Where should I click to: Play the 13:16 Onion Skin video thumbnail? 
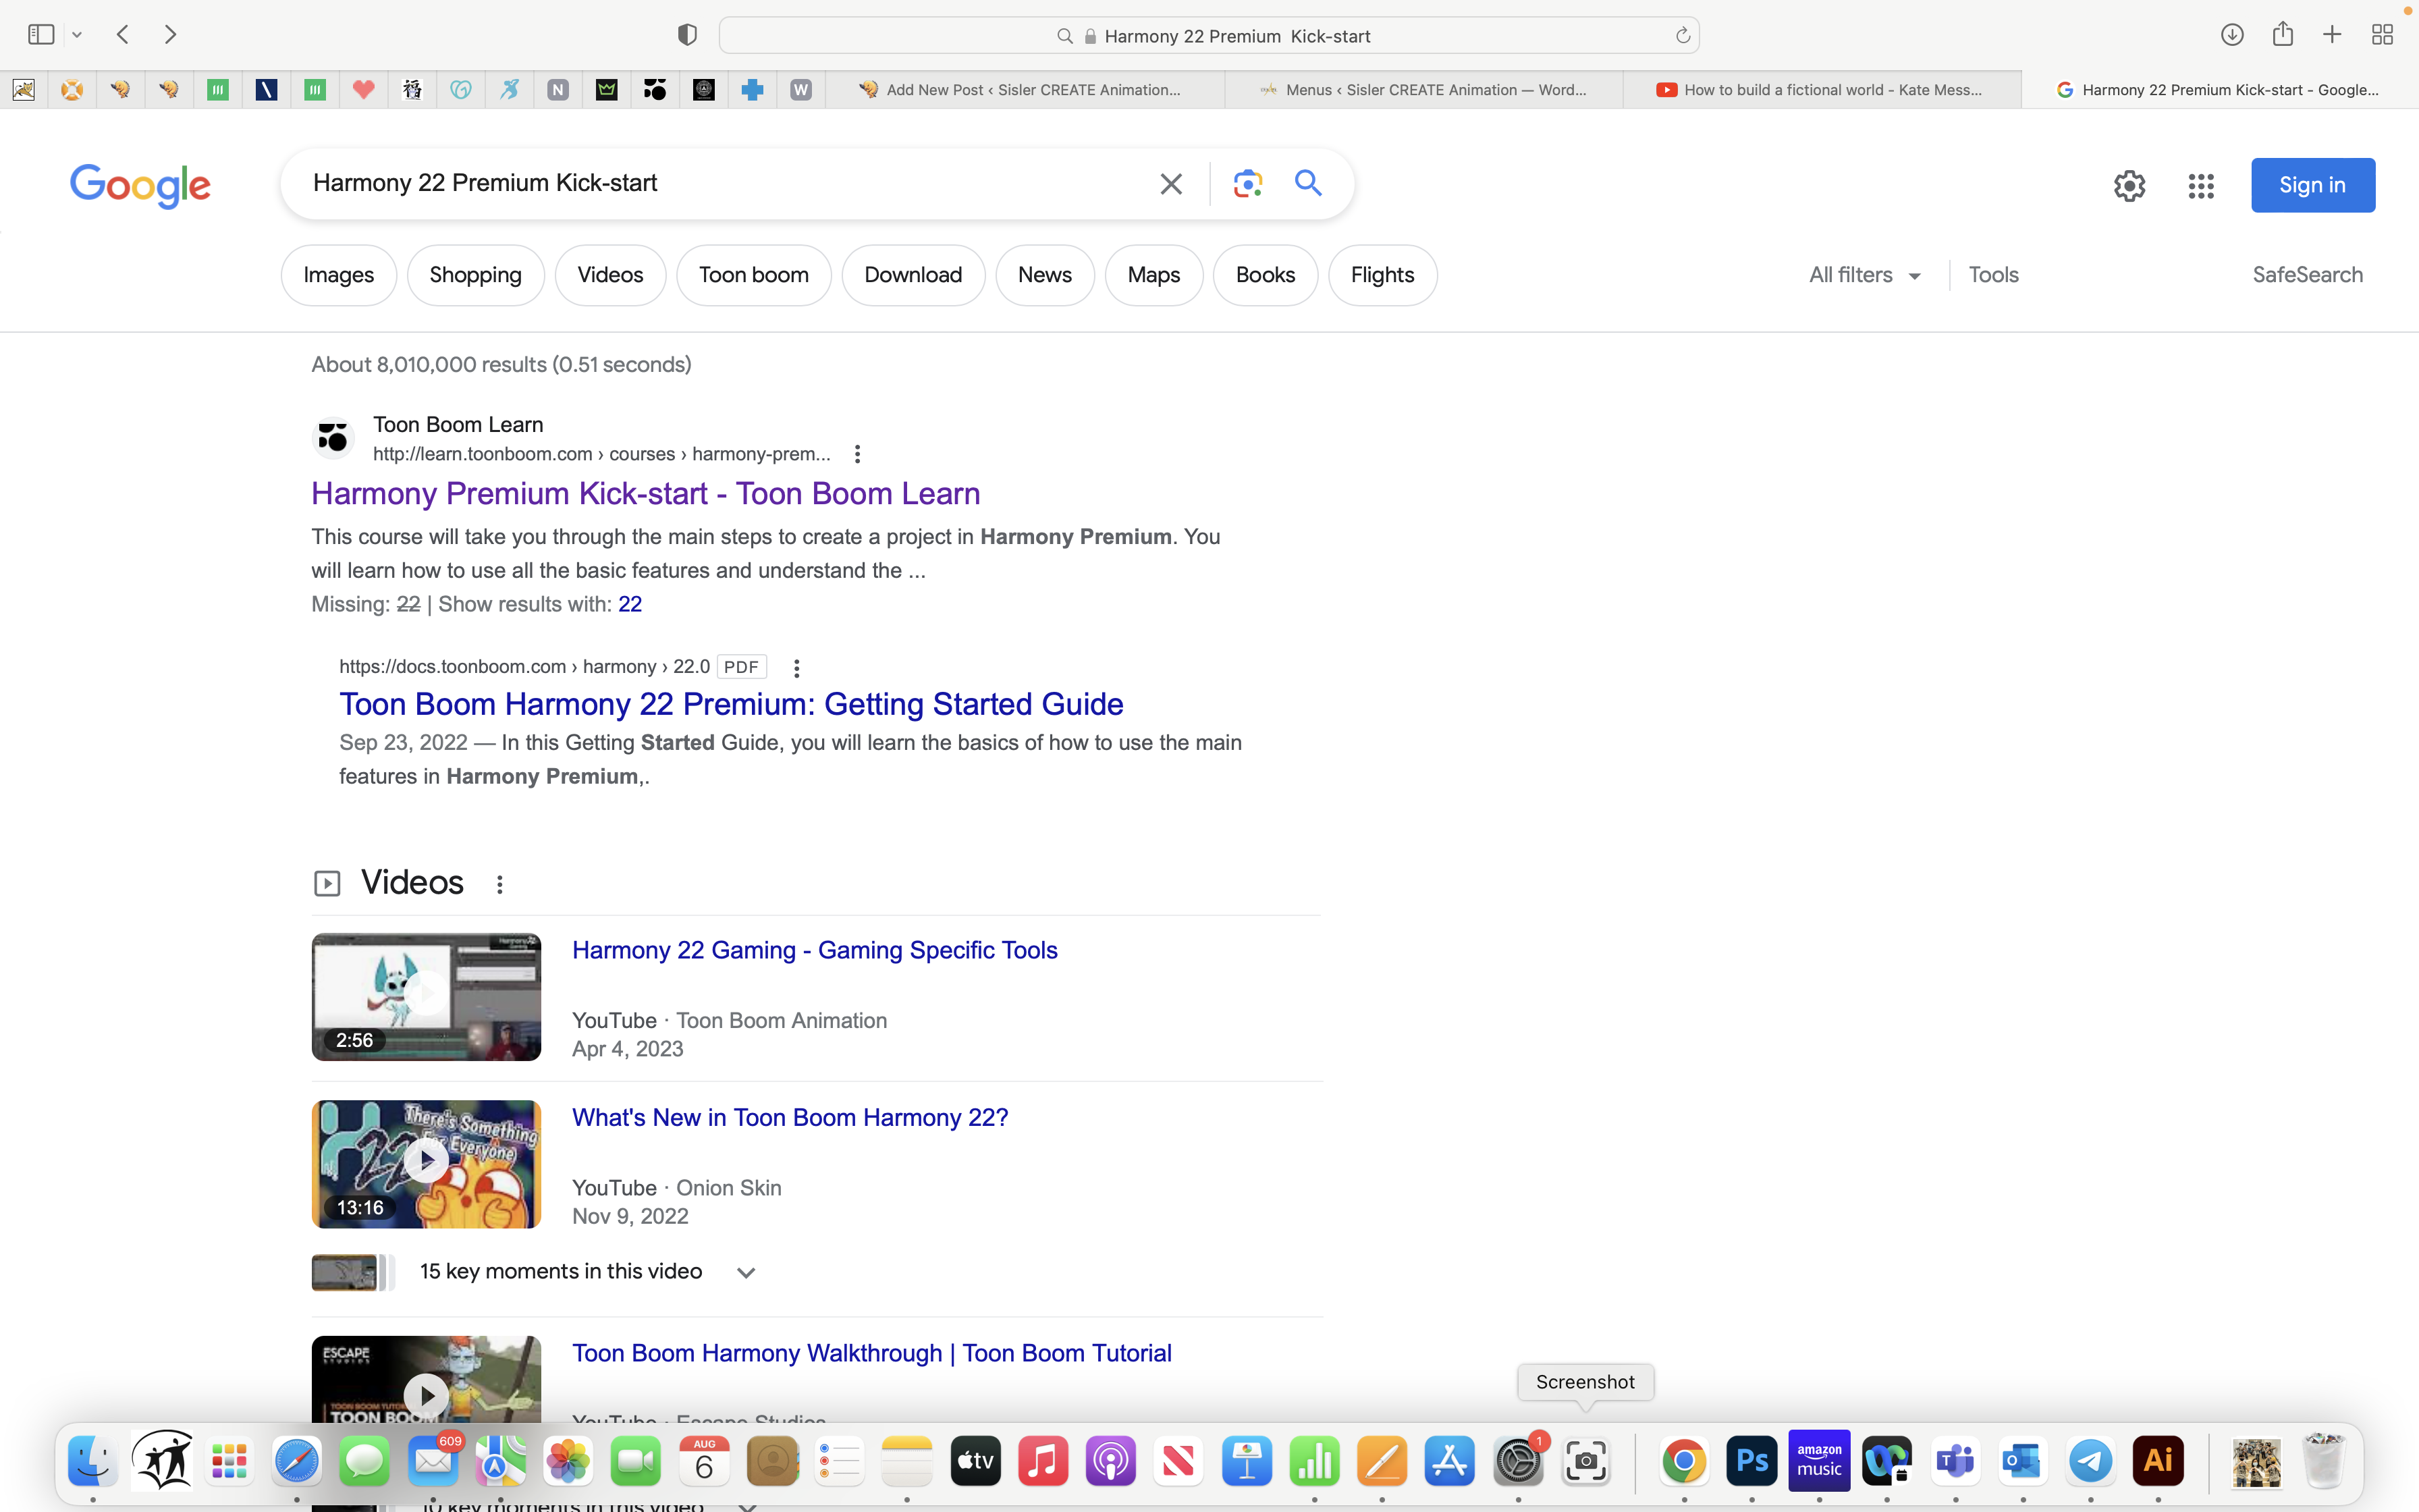[426, 1164]
